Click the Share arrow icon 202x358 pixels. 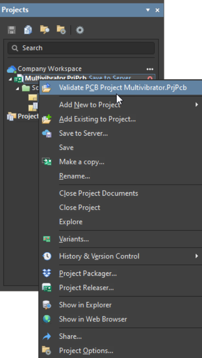[x=47, y=336]
